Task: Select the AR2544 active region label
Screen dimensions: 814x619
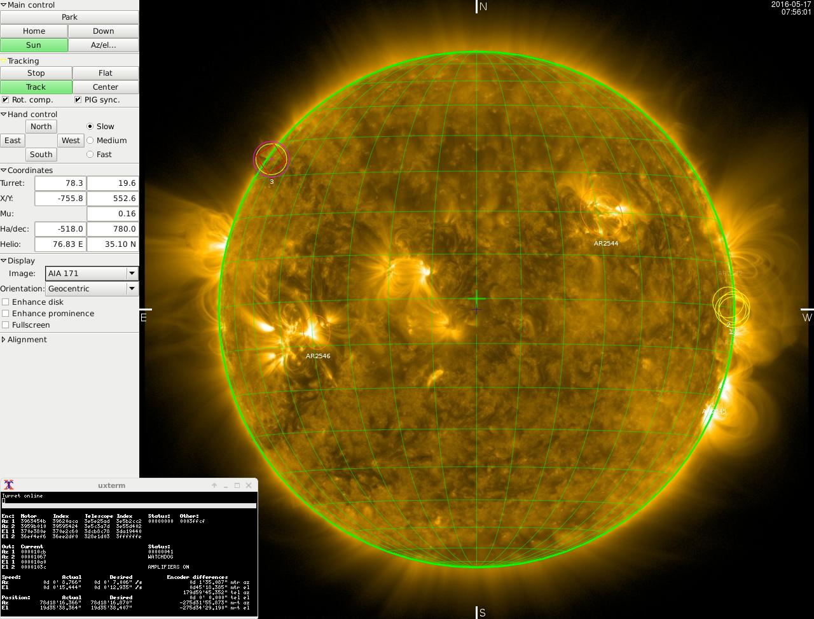Action: (605, 243)
